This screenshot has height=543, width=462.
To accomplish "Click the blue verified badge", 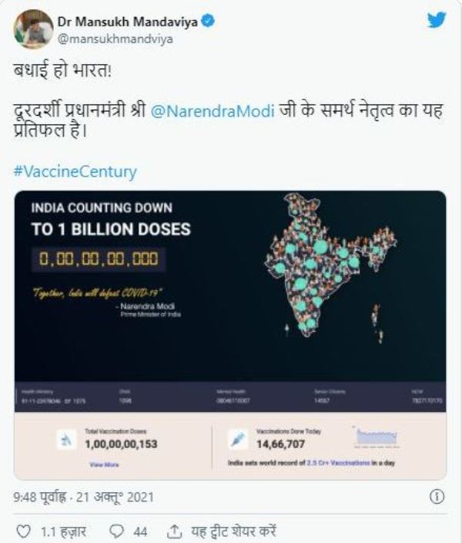I will (208, 22).
